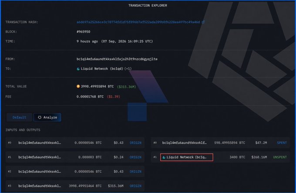Viewport: 296px width, 193px height.
Task: Open the transaction hash link
Action: [138, 22]
